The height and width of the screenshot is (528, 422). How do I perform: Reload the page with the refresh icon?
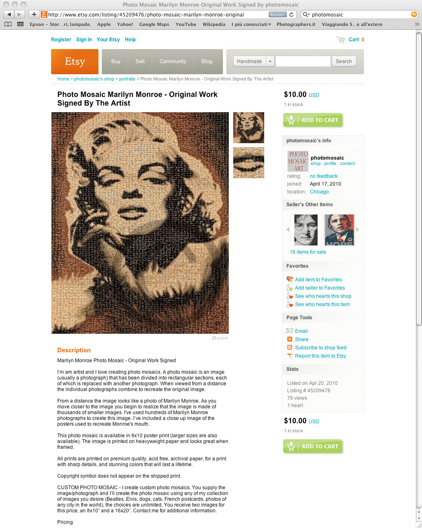click(x=291, y=14)
